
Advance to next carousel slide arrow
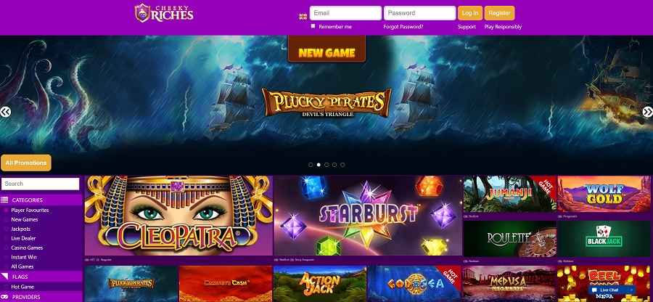click(x=648, y=112)
